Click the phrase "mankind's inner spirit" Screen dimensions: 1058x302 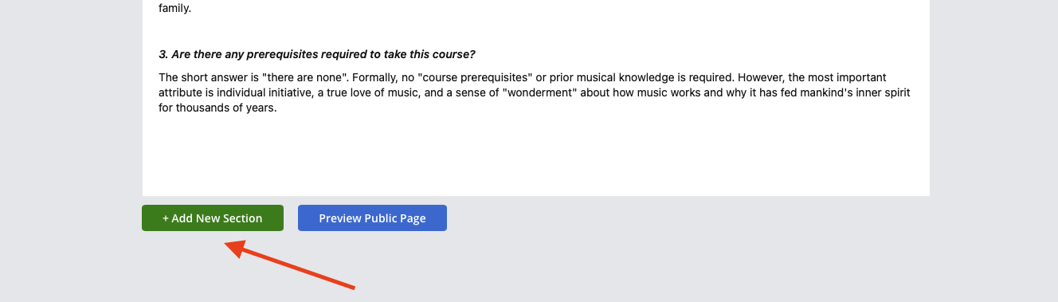(x=852, y=93)
